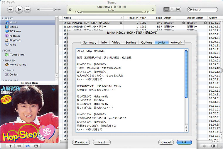Open the Options tab
Image resolution: width=223 pixels, height=149 pixels.
146,42
